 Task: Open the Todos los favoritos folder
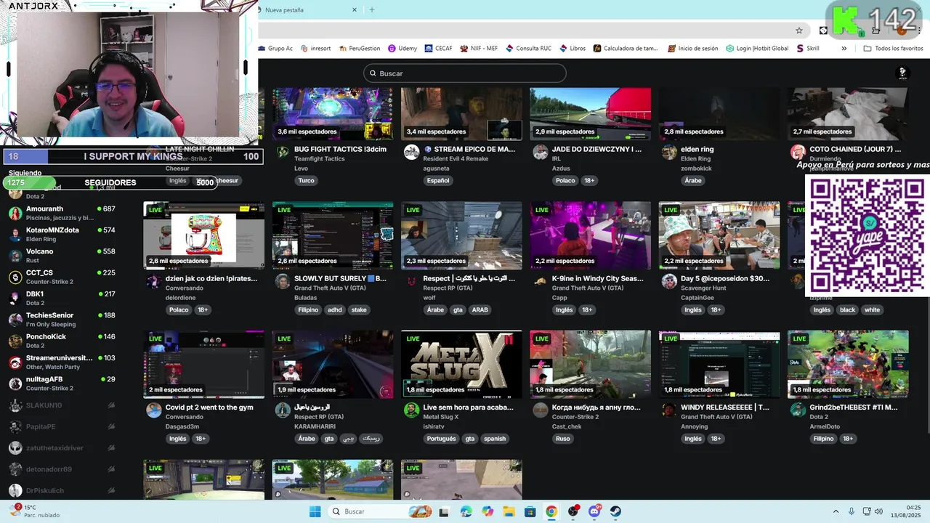tap(893, 49)
